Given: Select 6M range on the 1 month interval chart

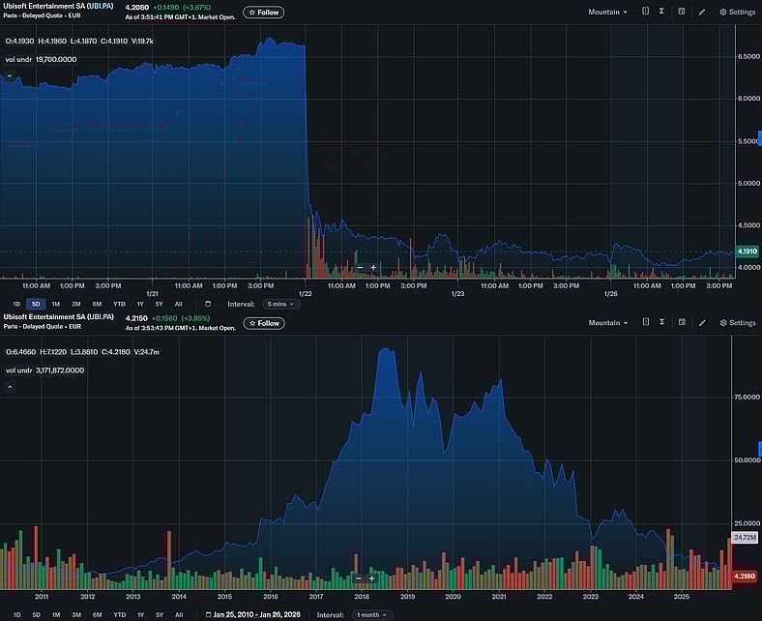Looking at the screenshot, I should [x=98, y=614].
